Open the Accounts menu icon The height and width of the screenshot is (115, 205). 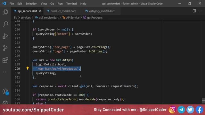5,92
